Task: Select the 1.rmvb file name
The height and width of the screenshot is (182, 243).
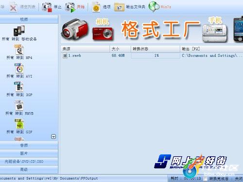Action: pos(74,56)
